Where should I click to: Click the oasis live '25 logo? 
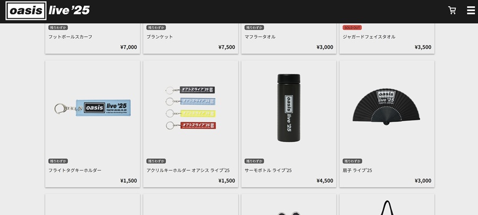pyautogui.click(x=48, y=11)
